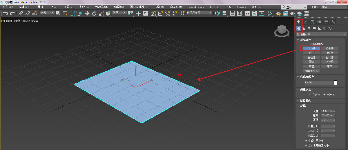
Task: Select the Cube radio button in Creation Method
Action: [310, 95]
